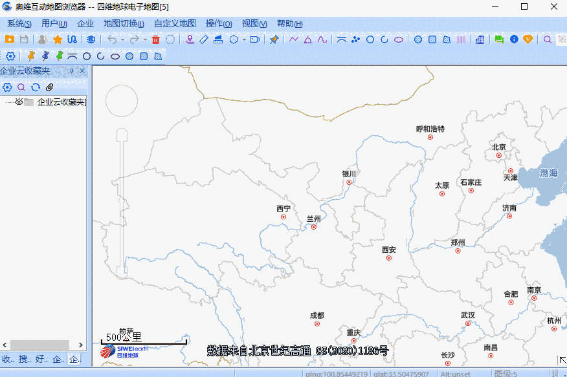Open the 视图 menu
567x377 pixels.
click(252, 23)
